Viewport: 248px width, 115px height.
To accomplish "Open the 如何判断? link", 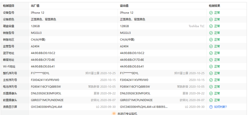I will pyautogui.click(x=221, y=107).
